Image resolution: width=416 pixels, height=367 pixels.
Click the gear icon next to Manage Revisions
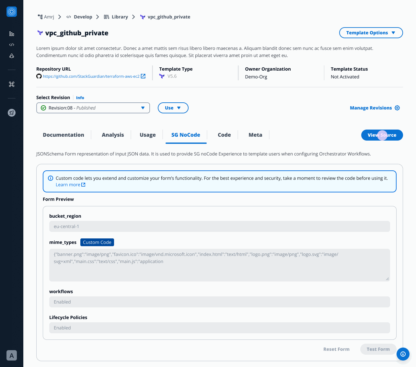(397, 108)
